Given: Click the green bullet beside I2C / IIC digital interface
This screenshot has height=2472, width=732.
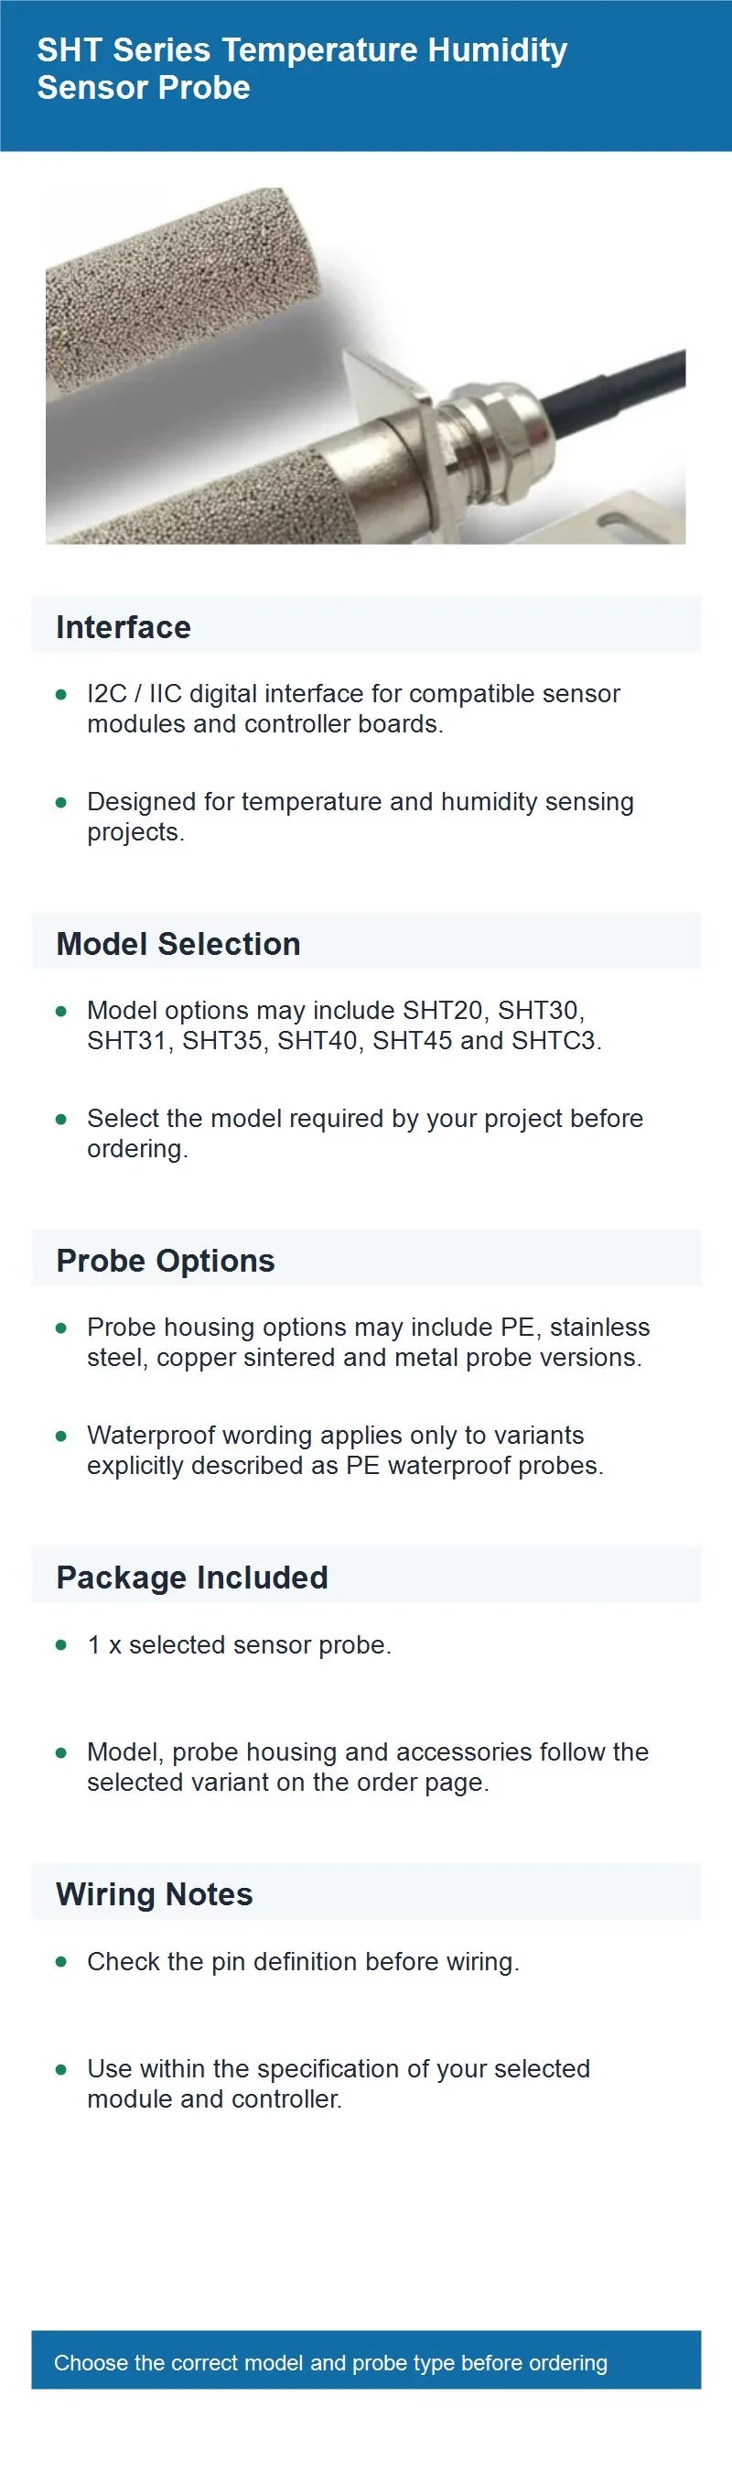Looking at the screenshot, I should click(x=61, y=694).
